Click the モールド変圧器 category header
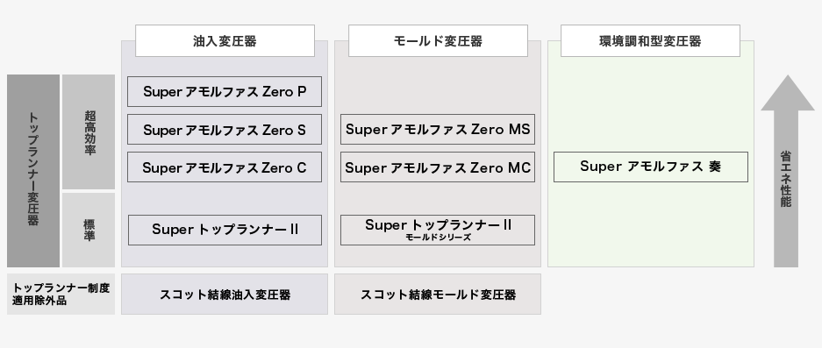Viewport: 822px width, 348px height. pos(438,41)
